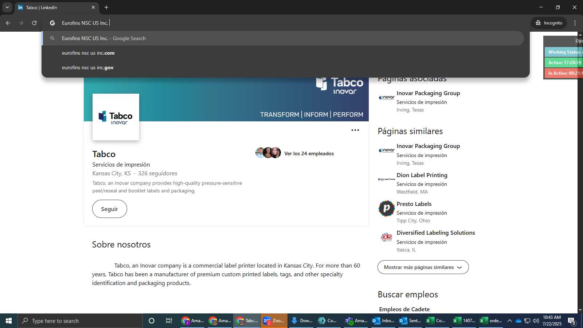
Task: Close the Tabco LinkedIn tab
Action: pos(93,7)
